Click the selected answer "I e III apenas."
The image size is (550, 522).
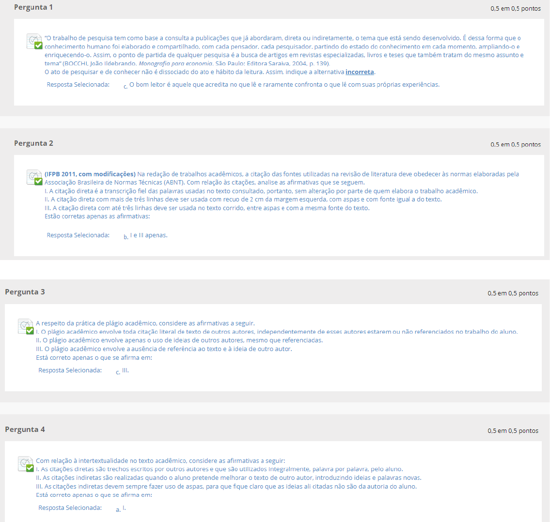[x=149, y=235]
